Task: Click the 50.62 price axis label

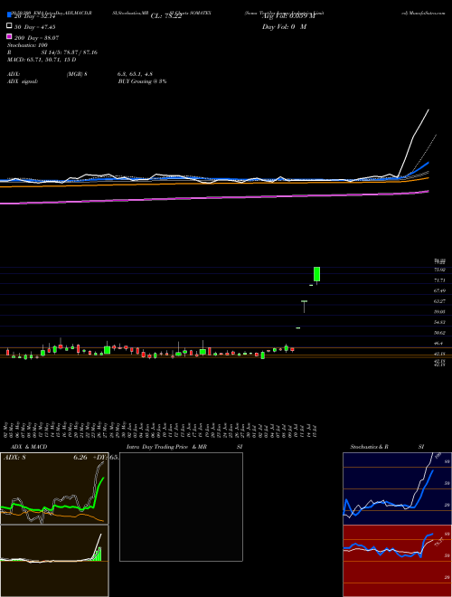Action: pos(439,333)
